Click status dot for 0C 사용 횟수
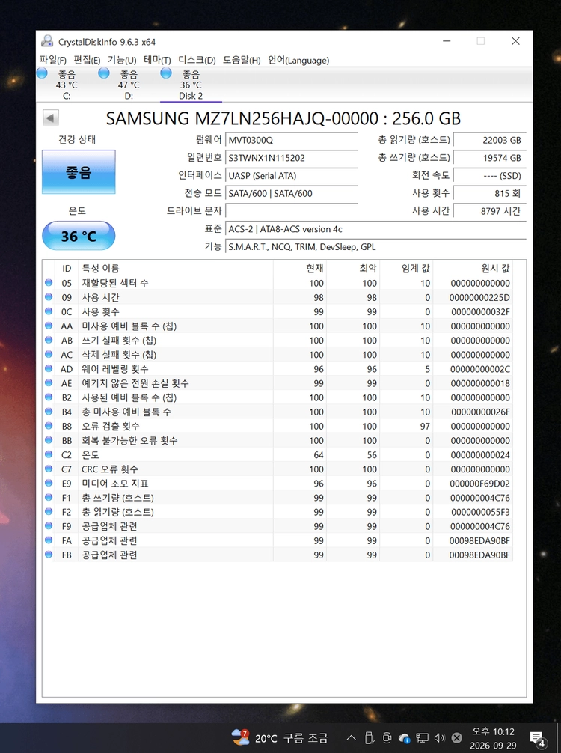Viewport: 561px width, 753px height. click(49, 311)
